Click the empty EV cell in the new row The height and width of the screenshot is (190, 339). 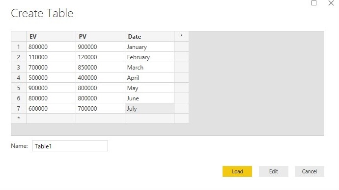[x=51, y=119]
